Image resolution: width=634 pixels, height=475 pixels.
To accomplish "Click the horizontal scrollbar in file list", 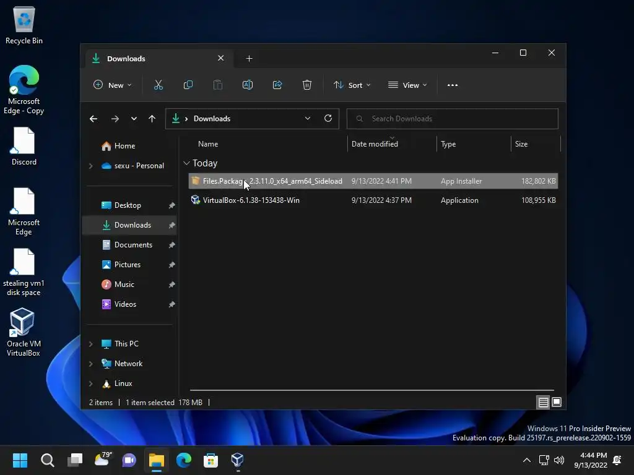I will (371, 390).
